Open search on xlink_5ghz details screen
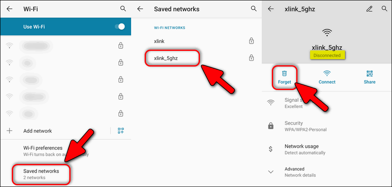 click(x=384, y=9)
